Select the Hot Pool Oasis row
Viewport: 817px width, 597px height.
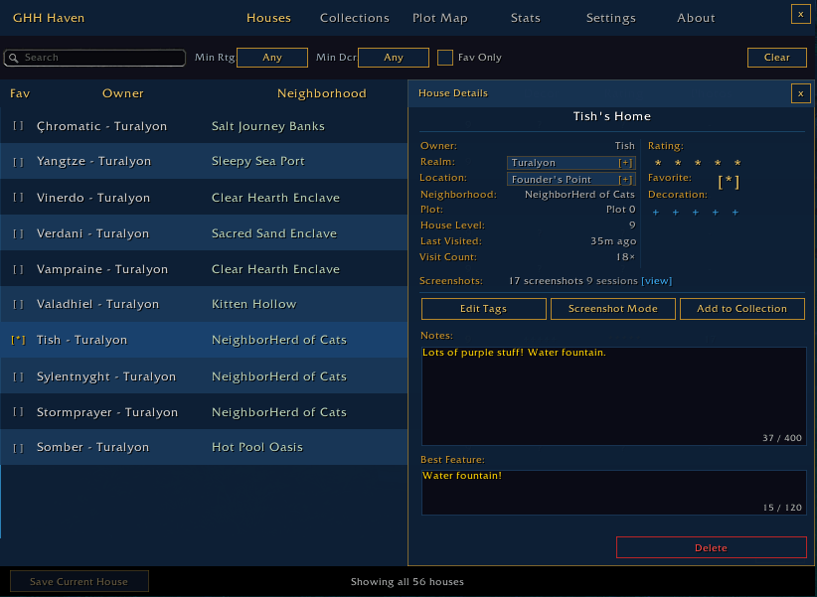click(x=204, y=447)
